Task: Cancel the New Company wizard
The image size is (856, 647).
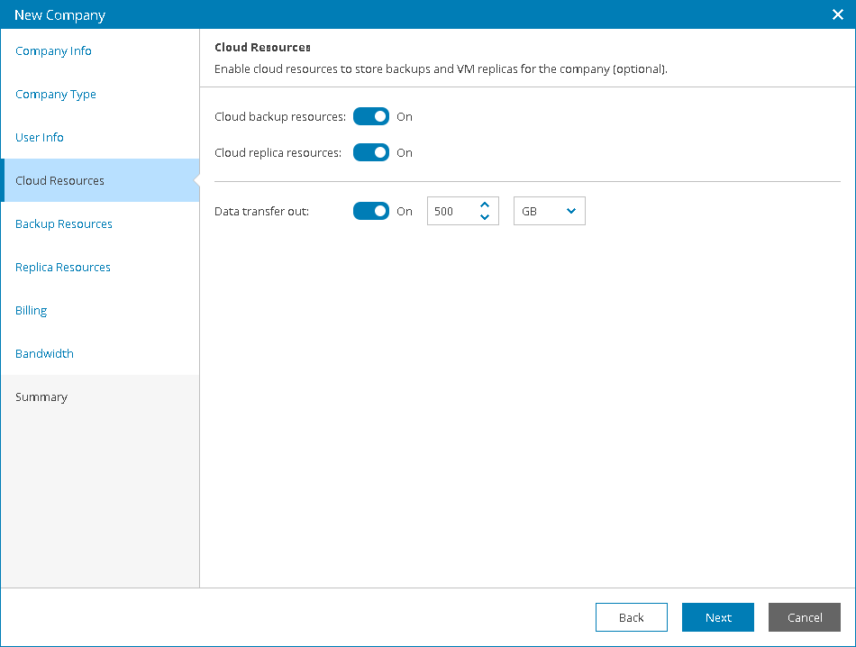Action: tap(805, 617)
